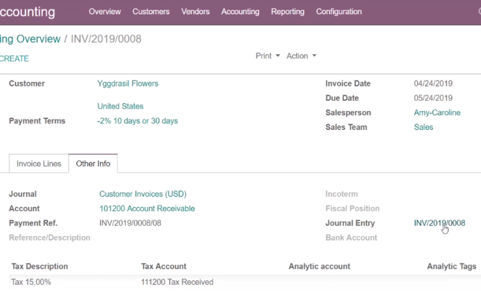
Task: Open the Configuration menu
Action: [339, 12]
